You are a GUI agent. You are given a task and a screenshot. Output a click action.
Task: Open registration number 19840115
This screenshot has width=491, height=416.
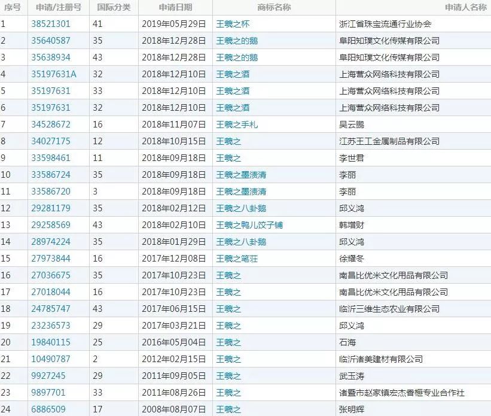point(51,342)
